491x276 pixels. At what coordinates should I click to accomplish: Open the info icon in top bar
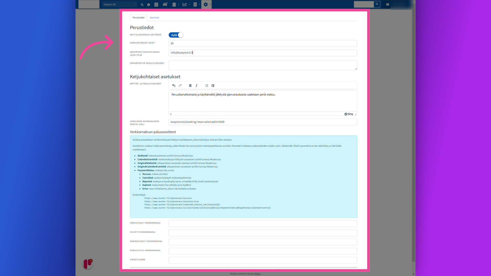(x=149, y=5)
